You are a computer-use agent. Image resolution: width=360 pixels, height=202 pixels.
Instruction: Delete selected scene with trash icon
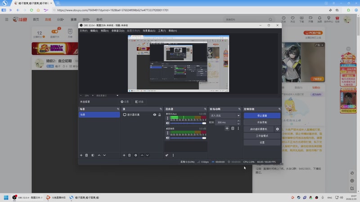click(86, 155)
